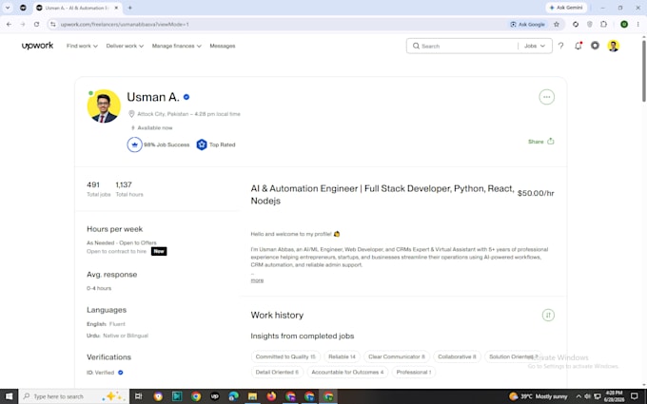
Task: Bookmark this page with the star icon
Action: pyautogui.click(x=557, y=25)
